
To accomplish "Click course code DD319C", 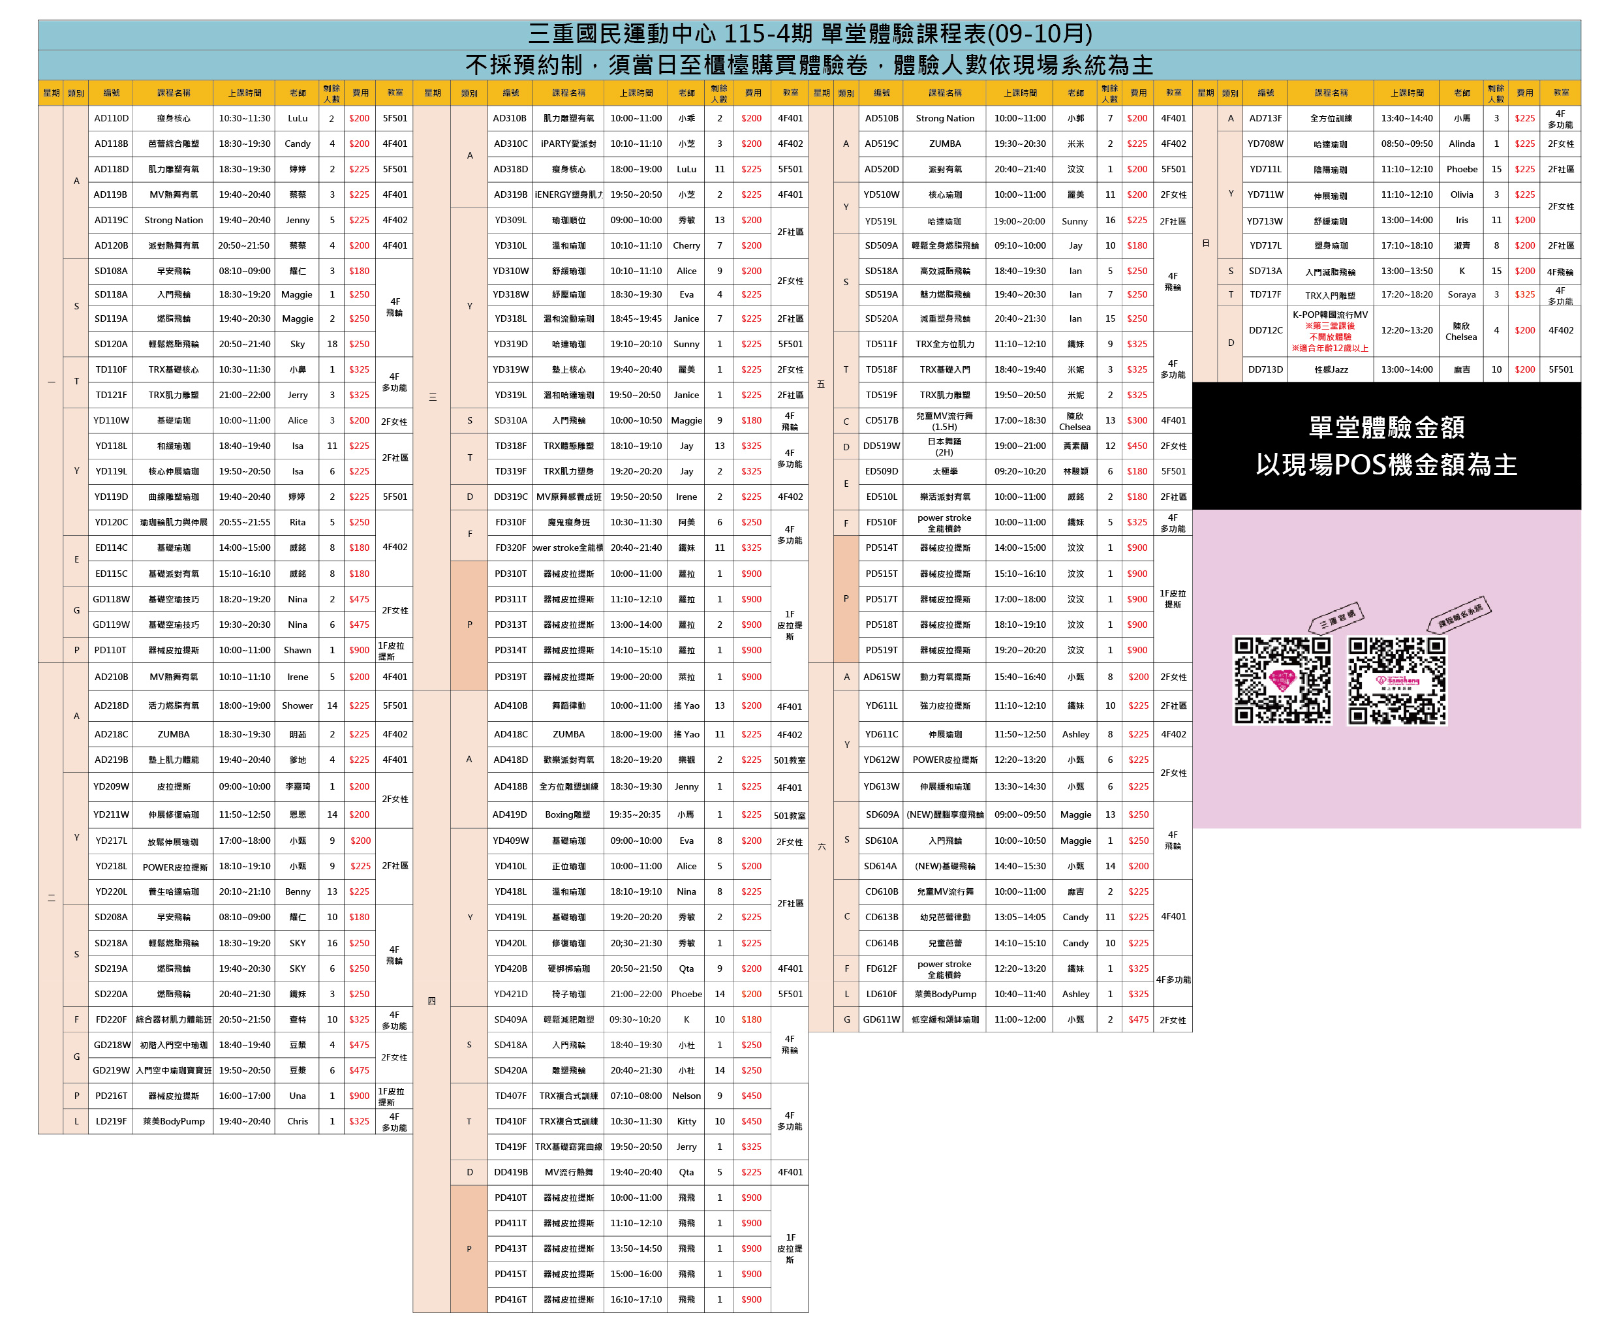I will [511, 497].
